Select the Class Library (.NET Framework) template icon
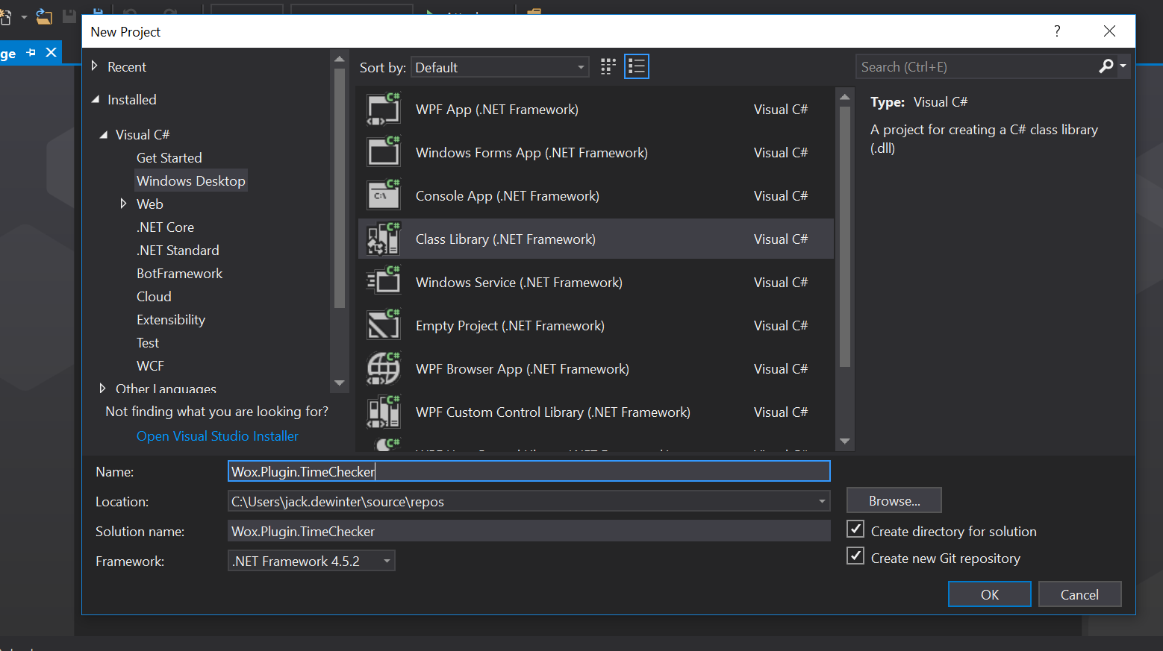Screen dimensions: 1163x651 pyautogui.click(x=383, y=239)
